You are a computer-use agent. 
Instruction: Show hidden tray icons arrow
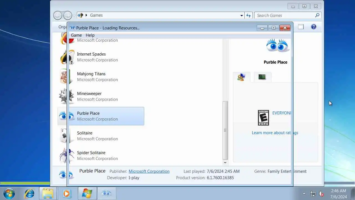coord(304,194)
